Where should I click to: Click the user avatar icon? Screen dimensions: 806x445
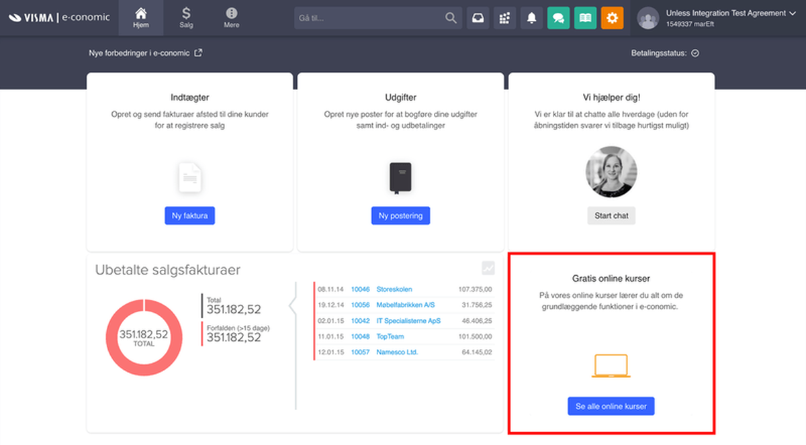[x=648, y=18]
